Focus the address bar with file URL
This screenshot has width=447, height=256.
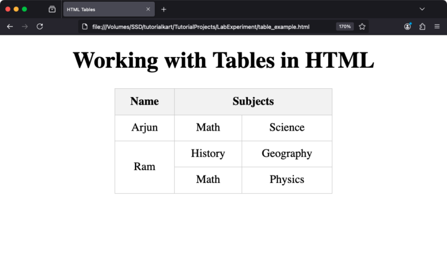[201, 27]
